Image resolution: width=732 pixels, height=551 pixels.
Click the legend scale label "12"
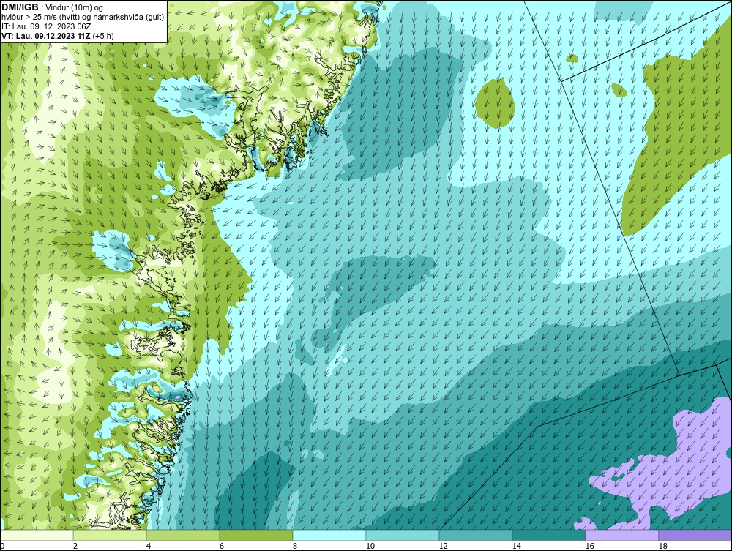(443, 546)
